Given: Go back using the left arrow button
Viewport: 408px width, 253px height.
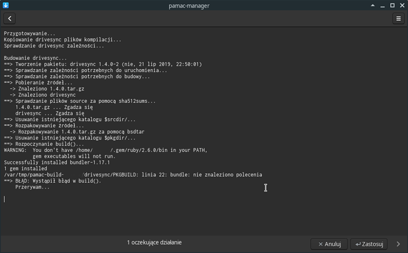Looking at the screenshot, I should [x=9, y=18].
